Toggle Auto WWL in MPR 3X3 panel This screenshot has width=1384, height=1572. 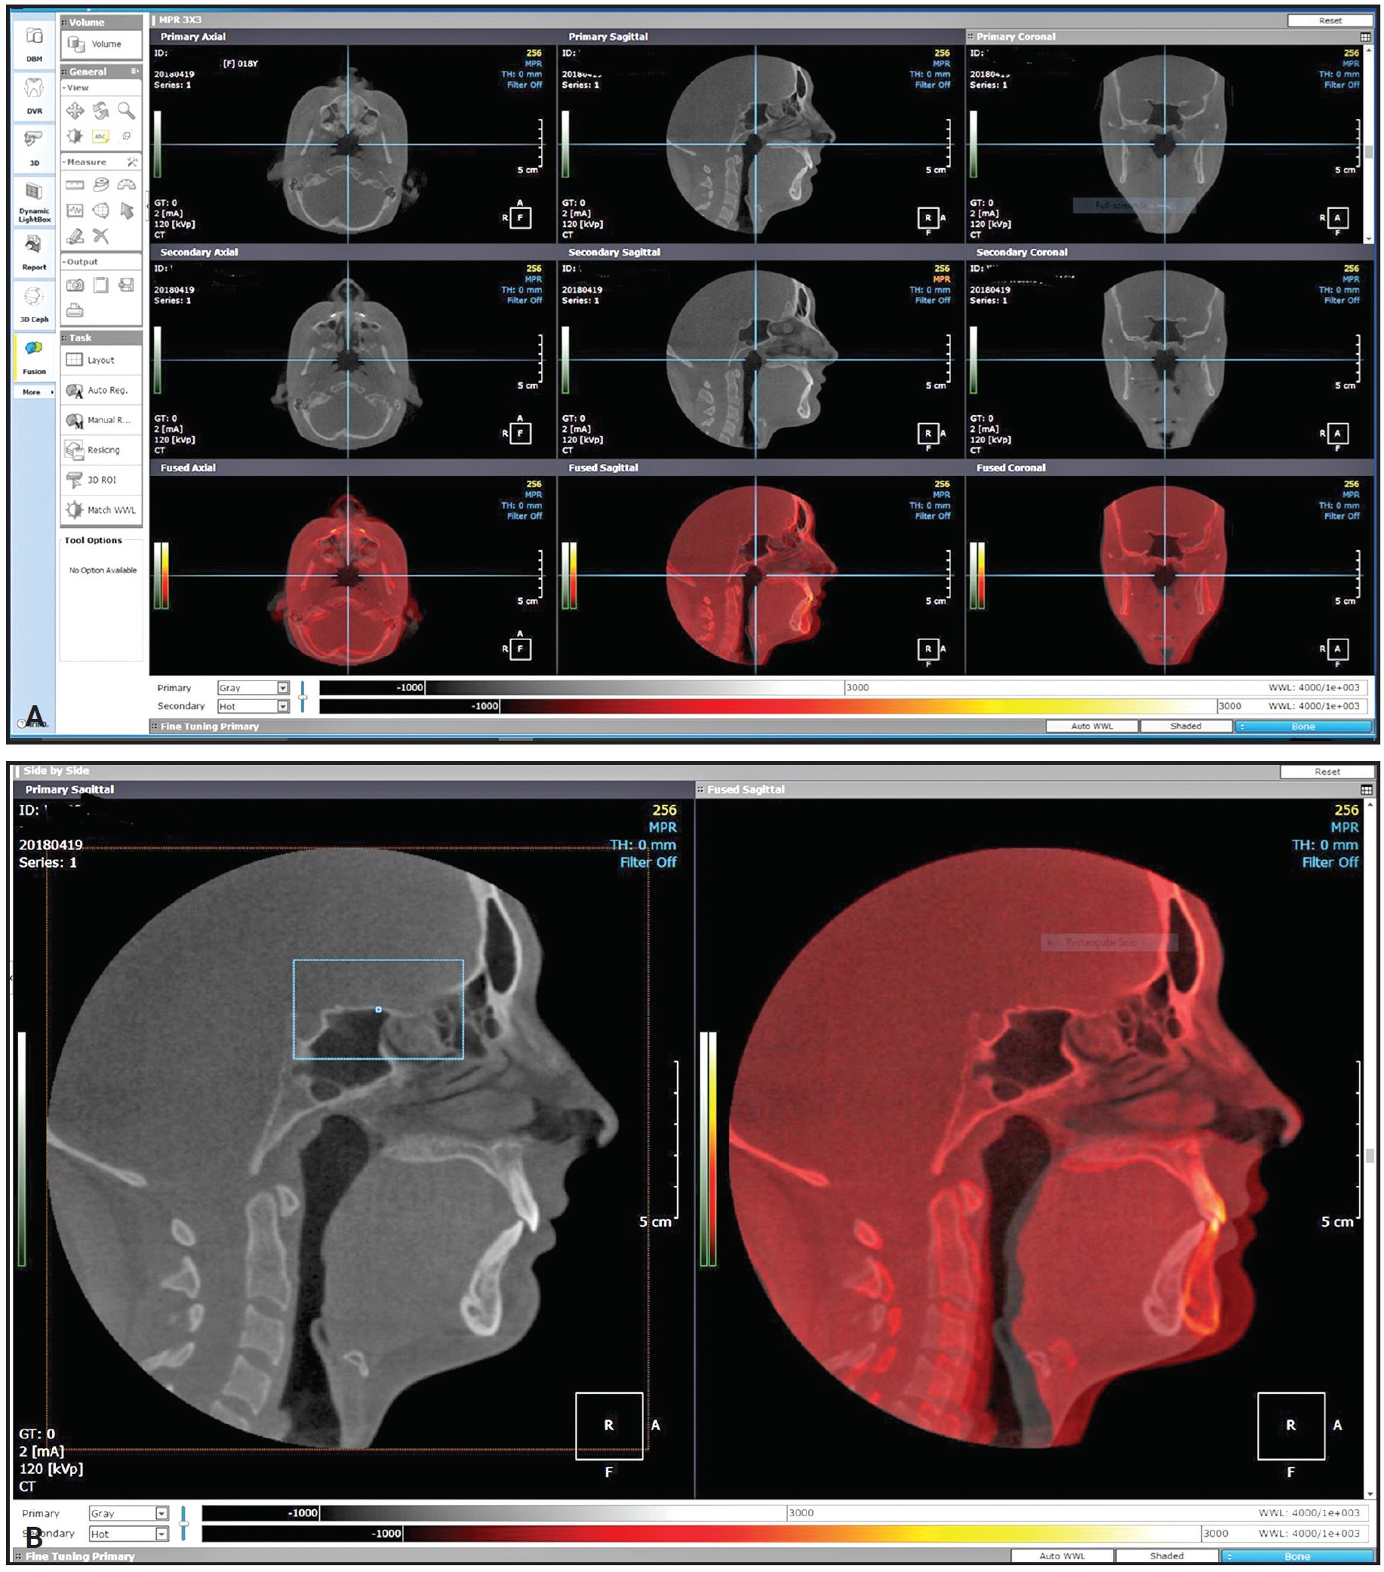click(1091, 726)
